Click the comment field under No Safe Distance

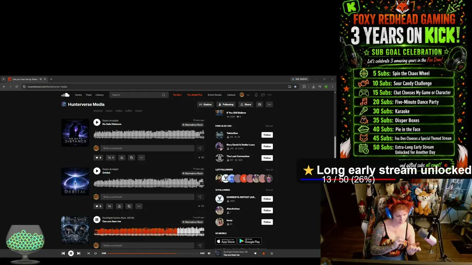(148, 148)
